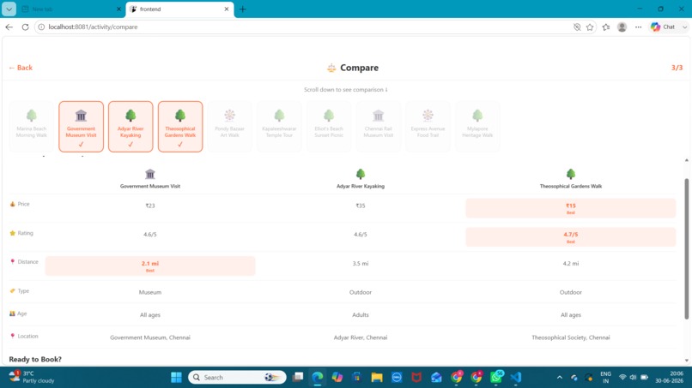The image size is (692, 388).
Task: Open Visual Studio Code from taskbar
Action: (516, 378)
